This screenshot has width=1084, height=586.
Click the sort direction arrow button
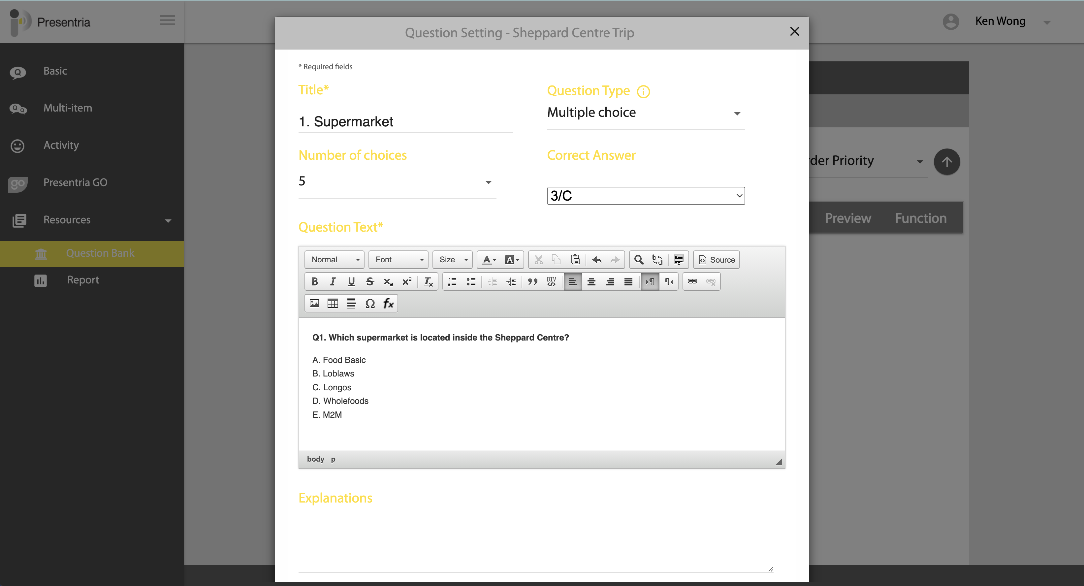coord(947,162)
